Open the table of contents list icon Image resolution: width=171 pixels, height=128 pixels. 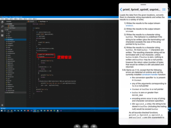[x=164, y=9]
